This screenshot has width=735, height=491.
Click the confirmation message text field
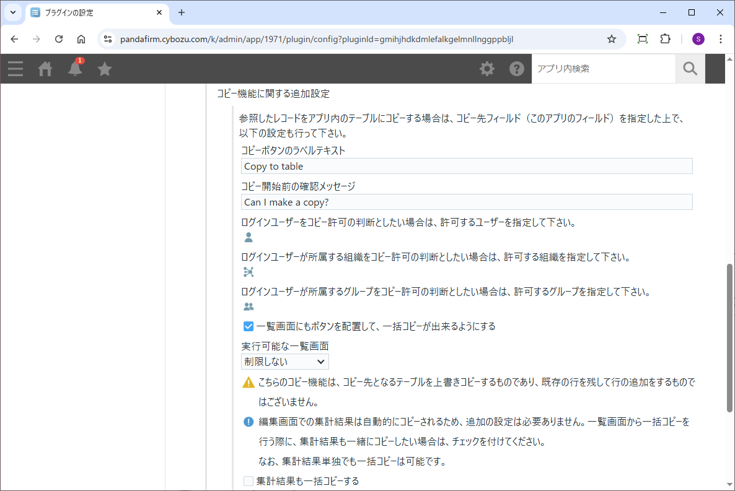point(466,202)
